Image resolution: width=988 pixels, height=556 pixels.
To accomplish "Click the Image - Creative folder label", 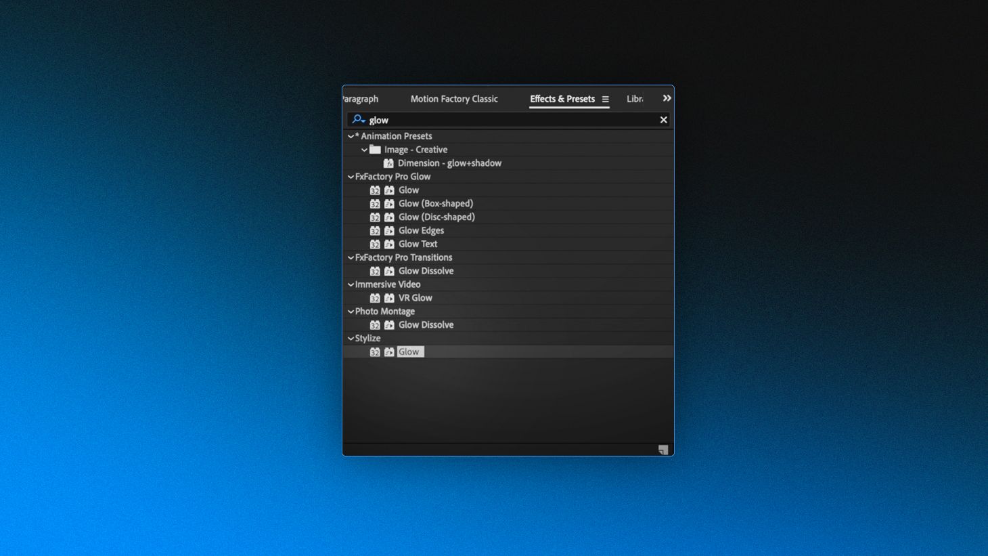I will [x=416, y=150].
